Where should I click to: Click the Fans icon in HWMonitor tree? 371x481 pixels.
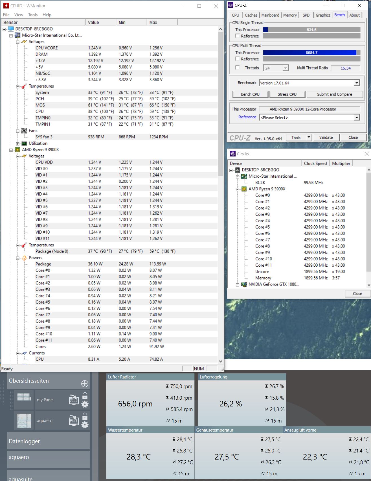[x=24, y=130]
